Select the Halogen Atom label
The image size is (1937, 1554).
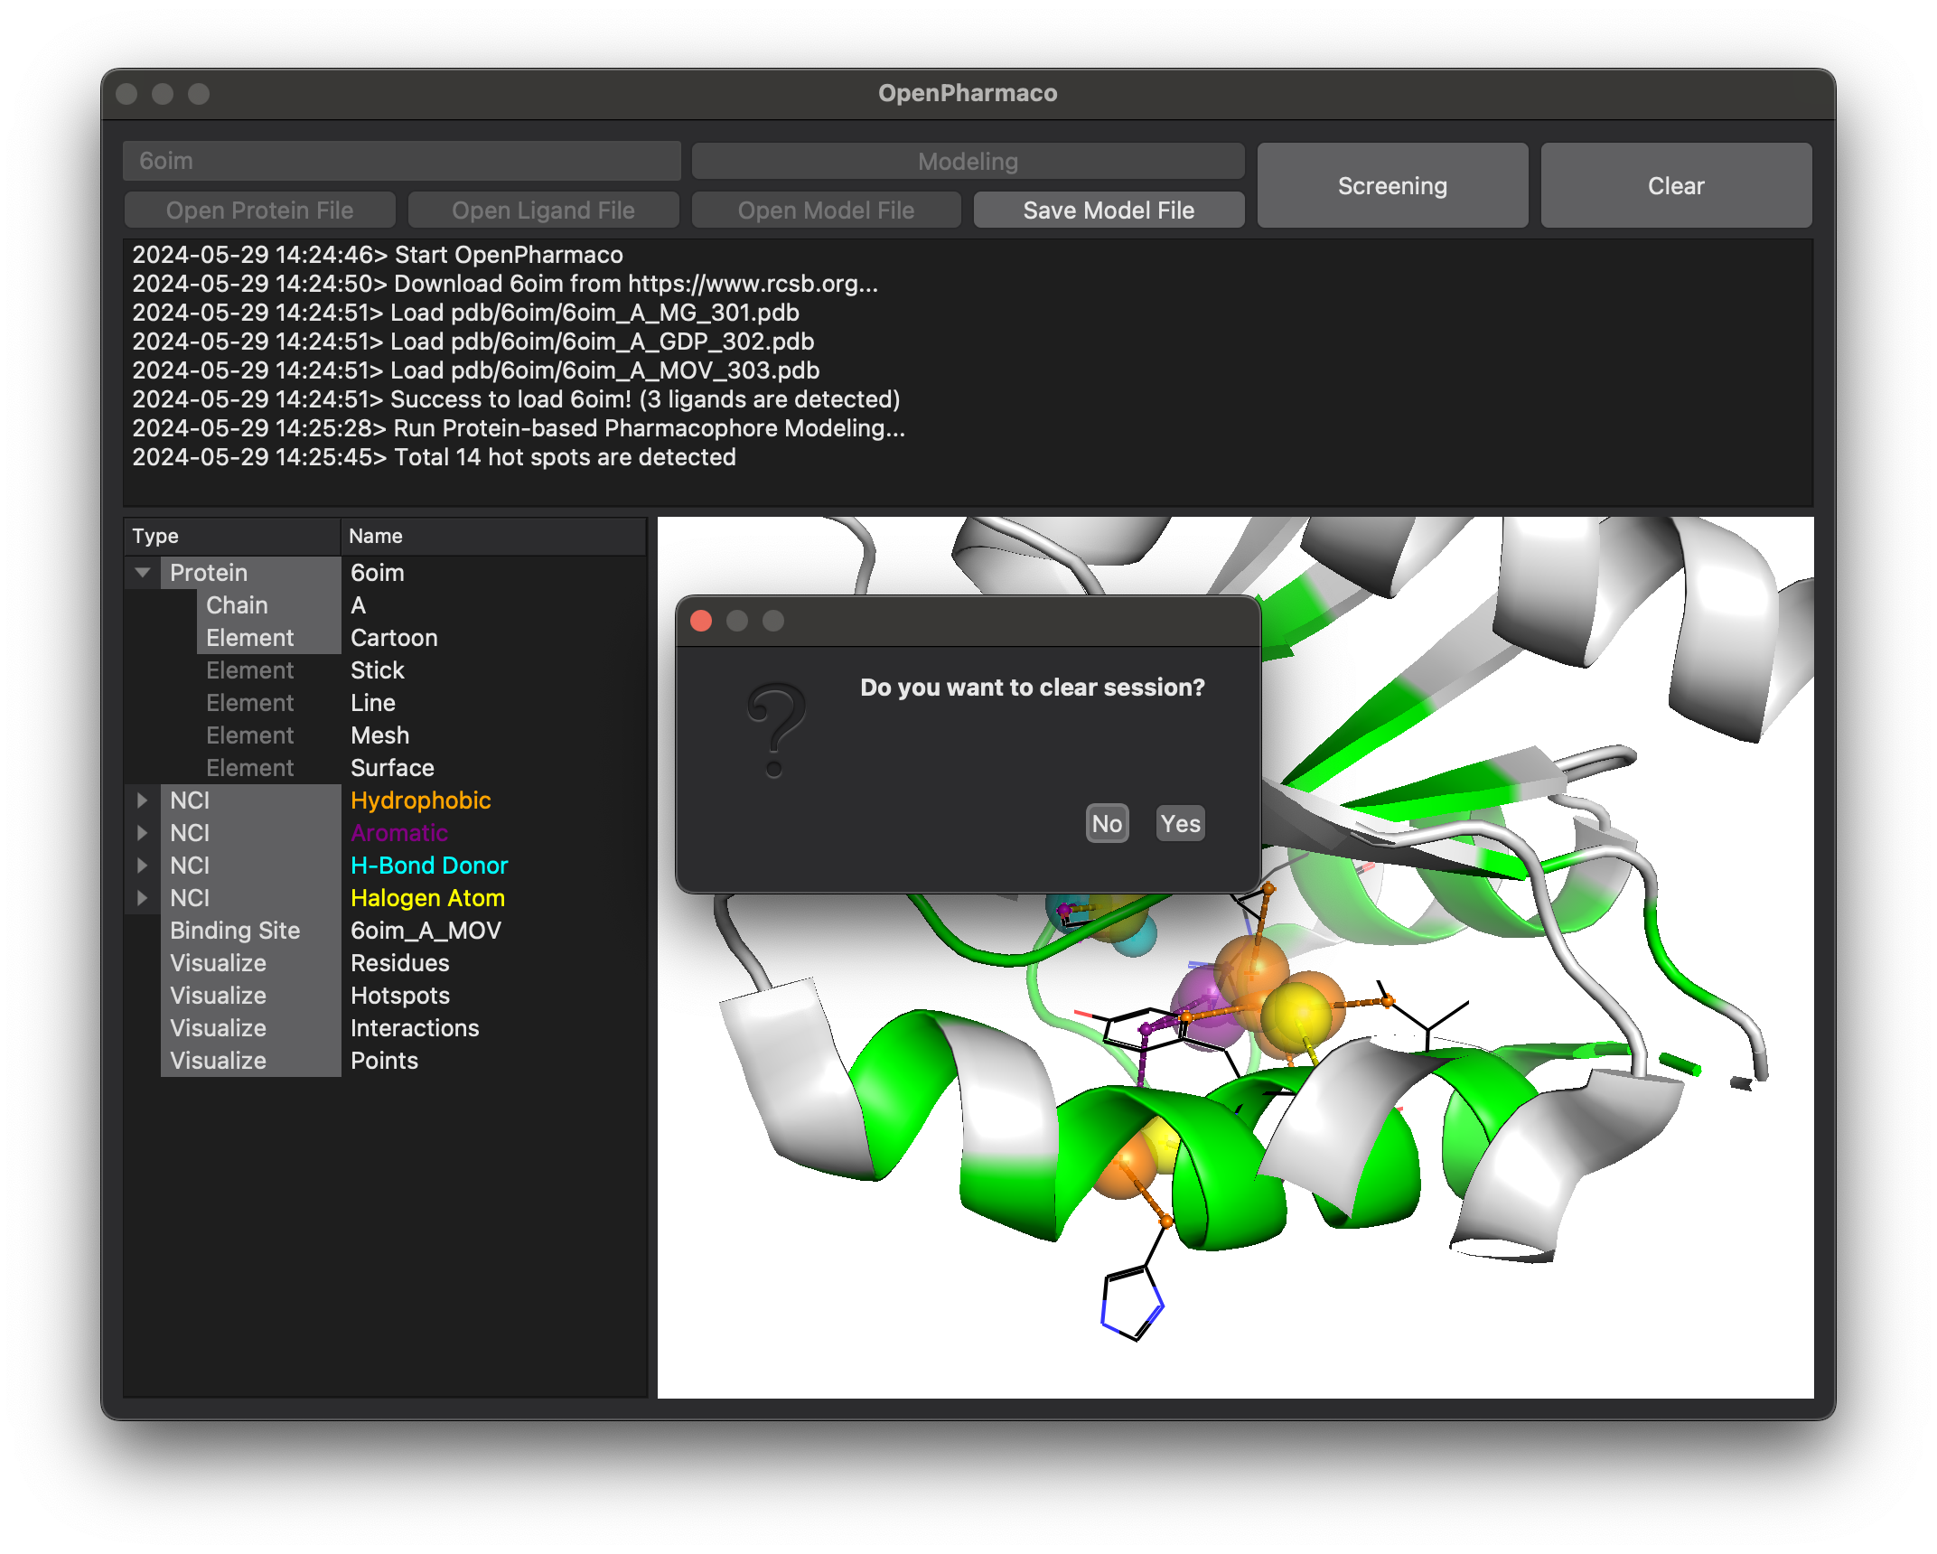point(427,897)
